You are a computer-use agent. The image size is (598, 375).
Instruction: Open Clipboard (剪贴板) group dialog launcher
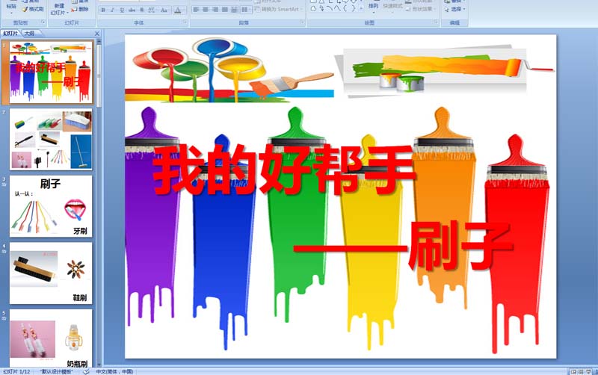(43, 23)
